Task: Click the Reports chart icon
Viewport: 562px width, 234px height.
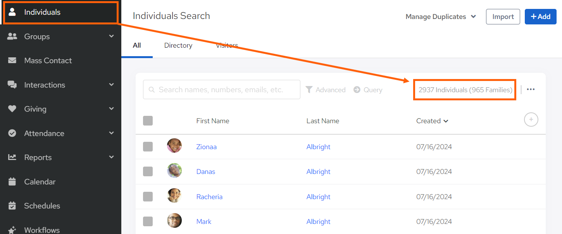Action: pos(12,157)
